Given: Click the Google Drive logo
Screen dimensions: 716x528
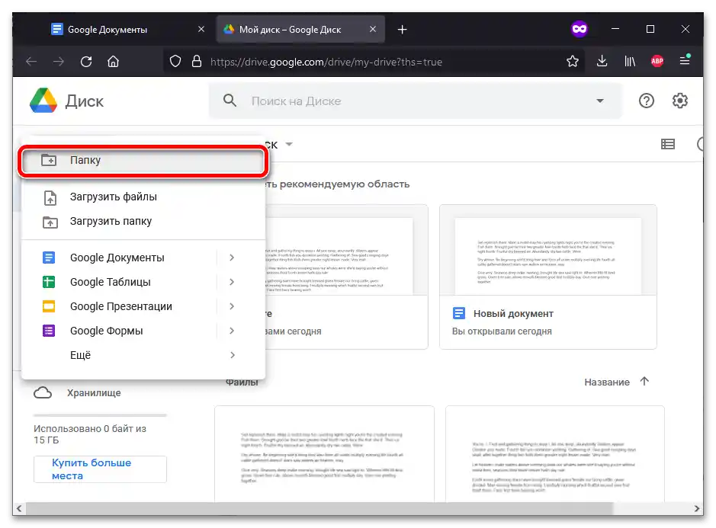Looking at the screenshot, I should pos(43,101).
